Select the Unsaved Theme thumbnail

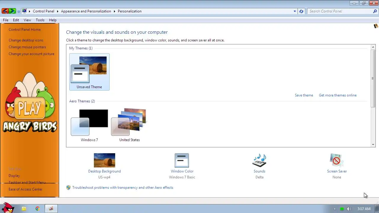(89, 72)
